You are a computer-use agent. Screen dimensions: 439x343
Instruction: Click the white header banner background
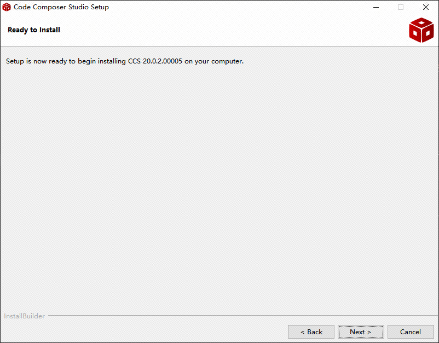(220, 30)
